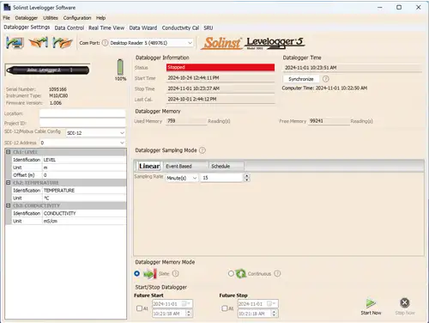The height and width of the screenshot is (323, 429).
Task: Open the Com Port dropdown
Action: [x=151, y=43]
